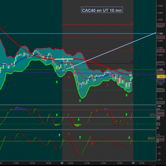Click the red 3 452,1 R1 price tag

(161, 51)
